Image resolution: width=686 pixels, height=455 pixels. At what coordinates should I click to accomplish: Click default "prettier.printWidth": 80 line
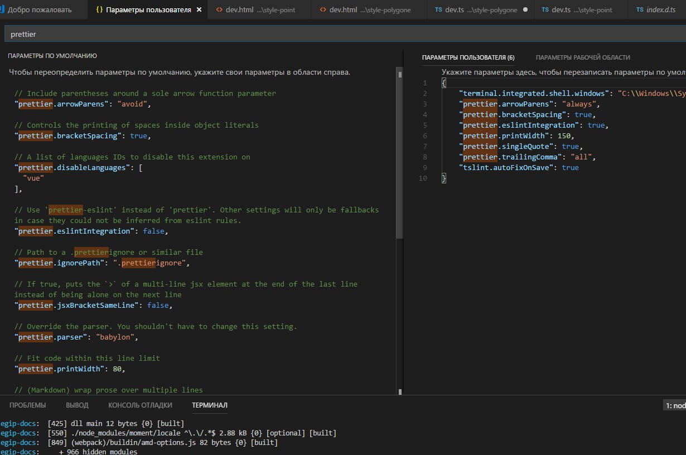[x=70, y=369]
